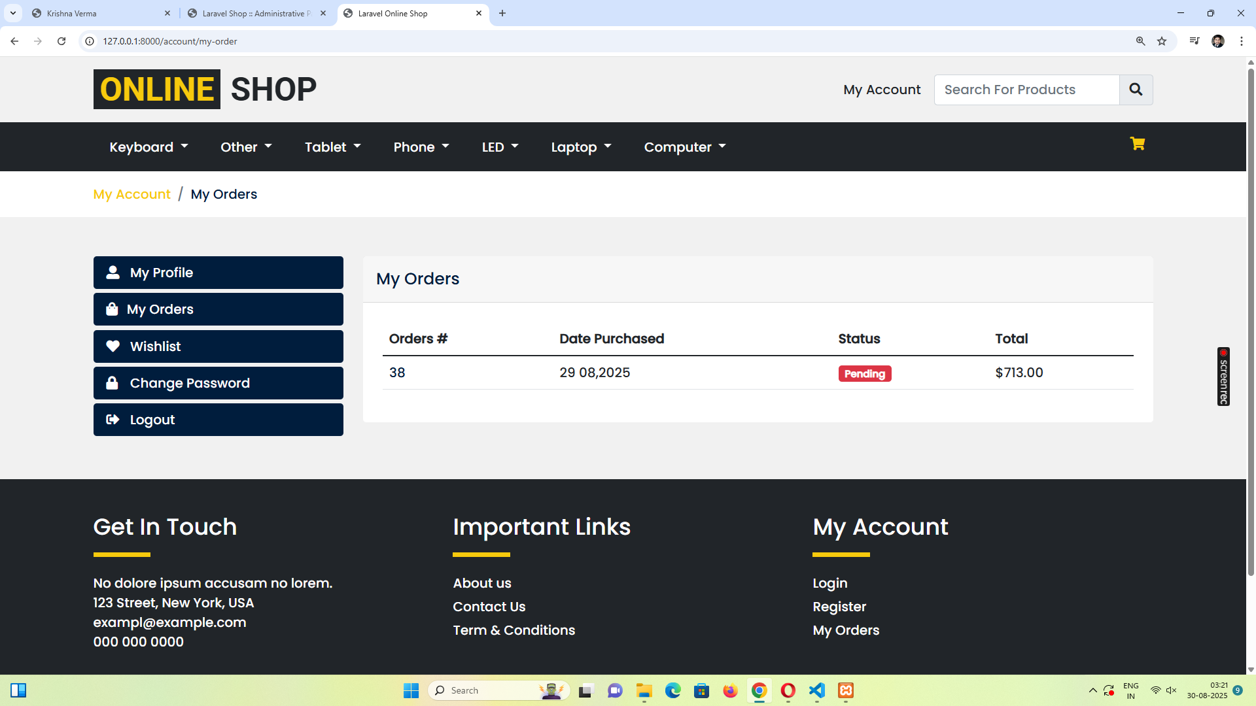This screenshot has height=706, width=1256.
Task: Click the date 29 08,2025
Action: click(595, 373)
